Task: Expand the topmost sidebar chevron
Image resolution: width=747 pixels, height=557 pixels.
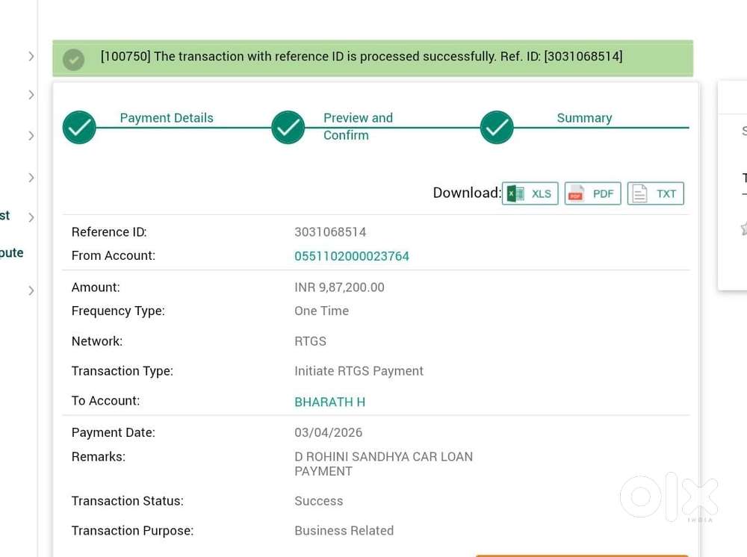Action: 31,56
